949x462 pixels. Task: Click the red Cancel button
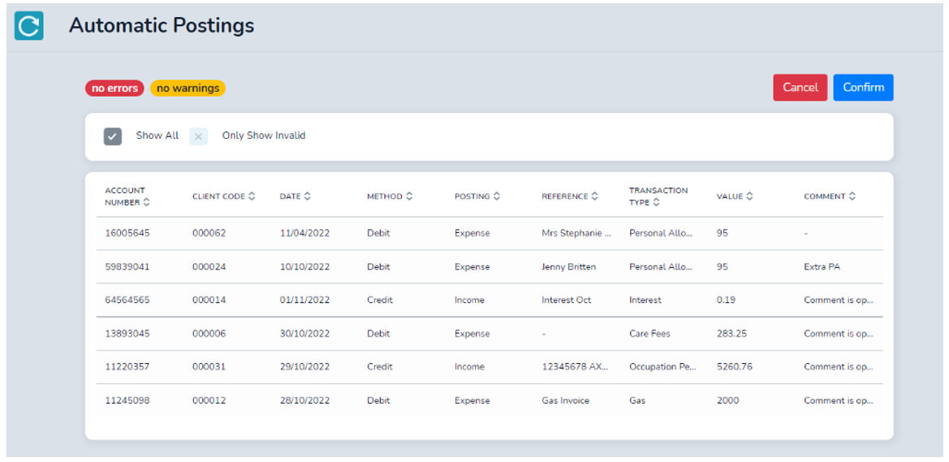[800, 87]
